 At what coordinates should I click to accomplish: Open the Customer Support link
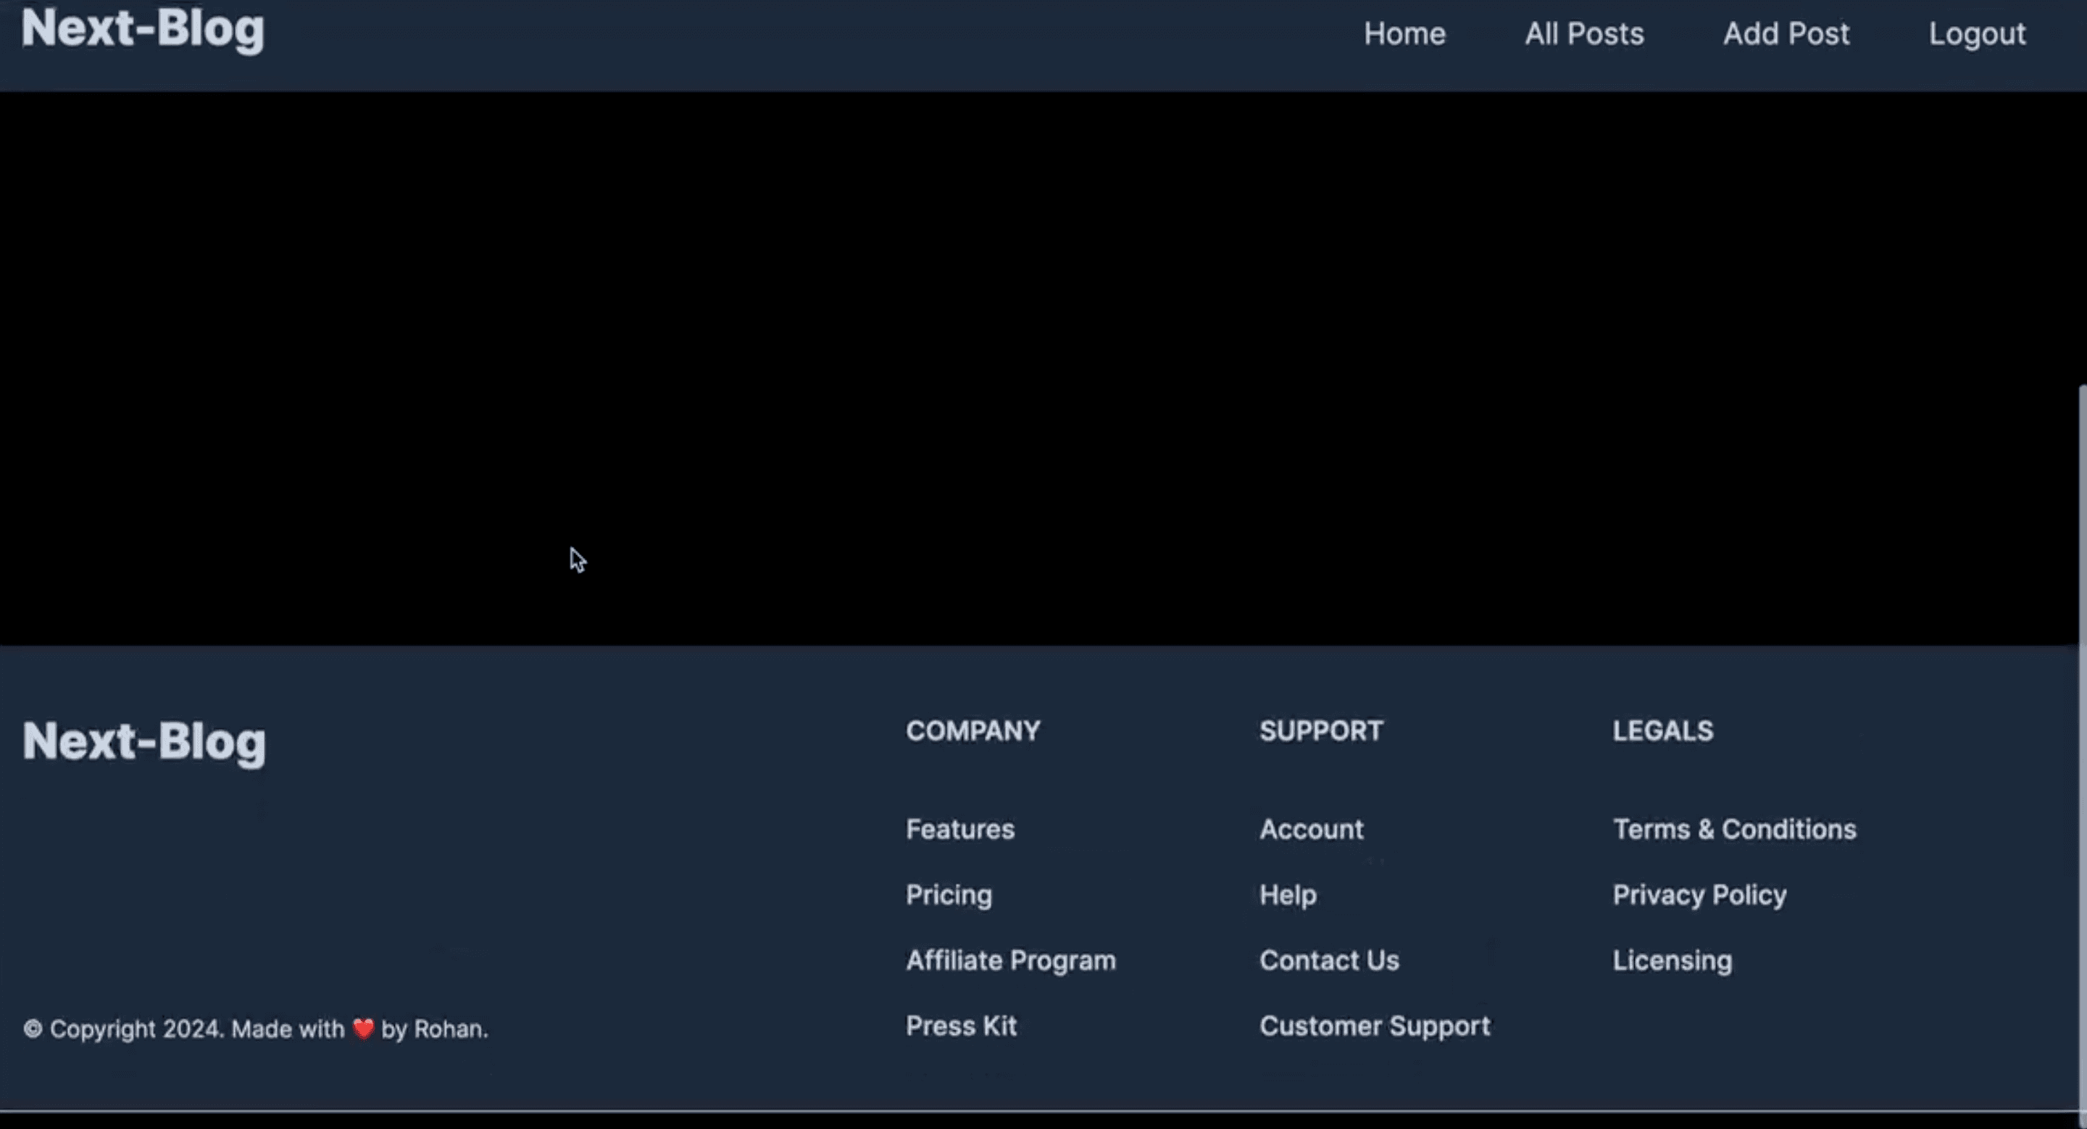tap(1374, 1026)
